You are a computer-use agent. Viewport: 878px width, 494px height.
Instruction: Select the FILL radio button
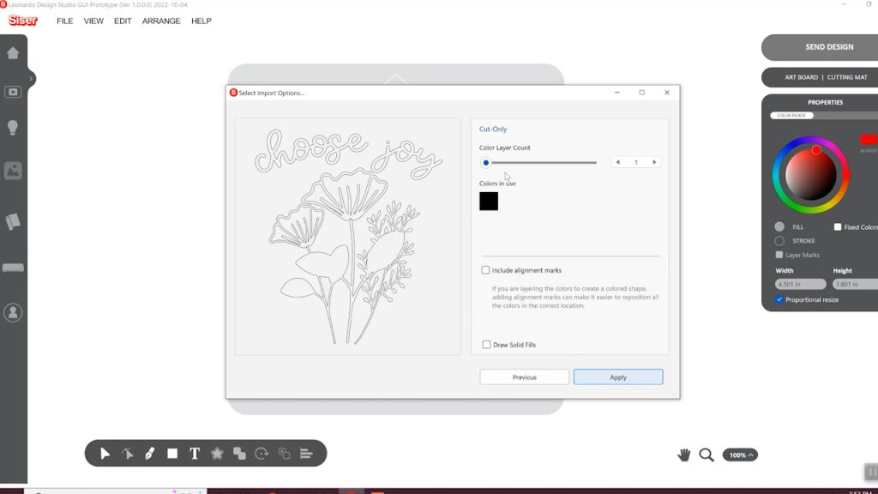(x=779, y=226)
